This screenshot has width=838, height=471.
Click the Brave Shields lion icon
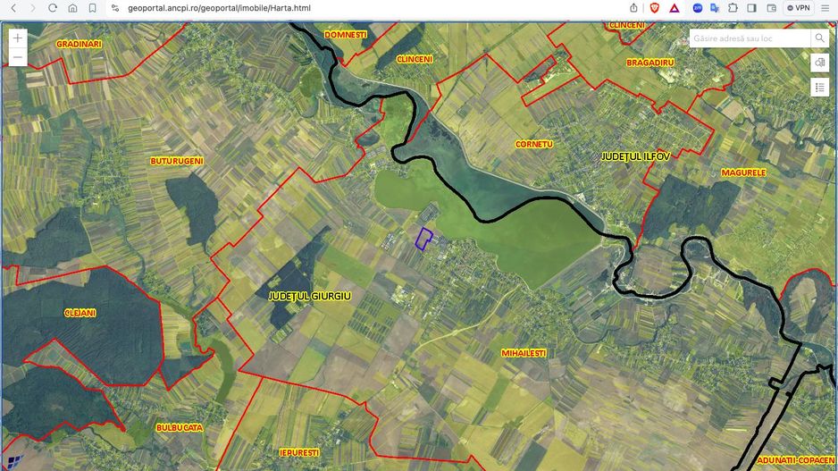pyautogui.click(x=654, y=8)
